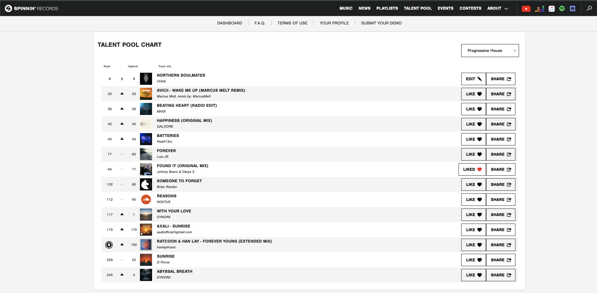Open Avicii Wake Me Up artwork
Image resolution: width=597 pixels, height=293 pixels.
(x=146, y=94)
